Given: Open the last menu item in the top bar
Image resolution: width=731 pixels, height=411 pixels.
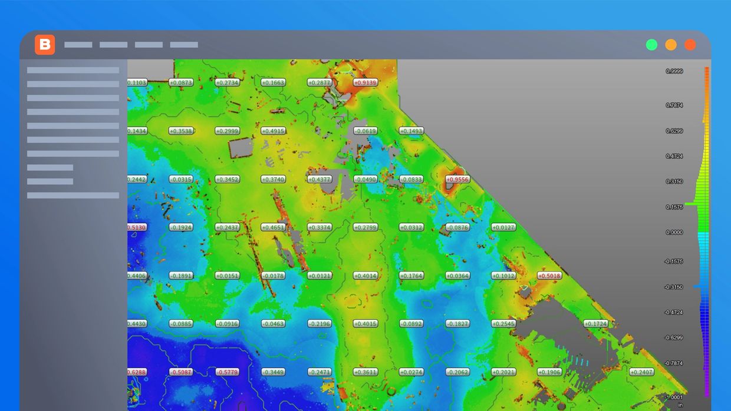Looking at the screenshot, I should click(x=184, y=45).
